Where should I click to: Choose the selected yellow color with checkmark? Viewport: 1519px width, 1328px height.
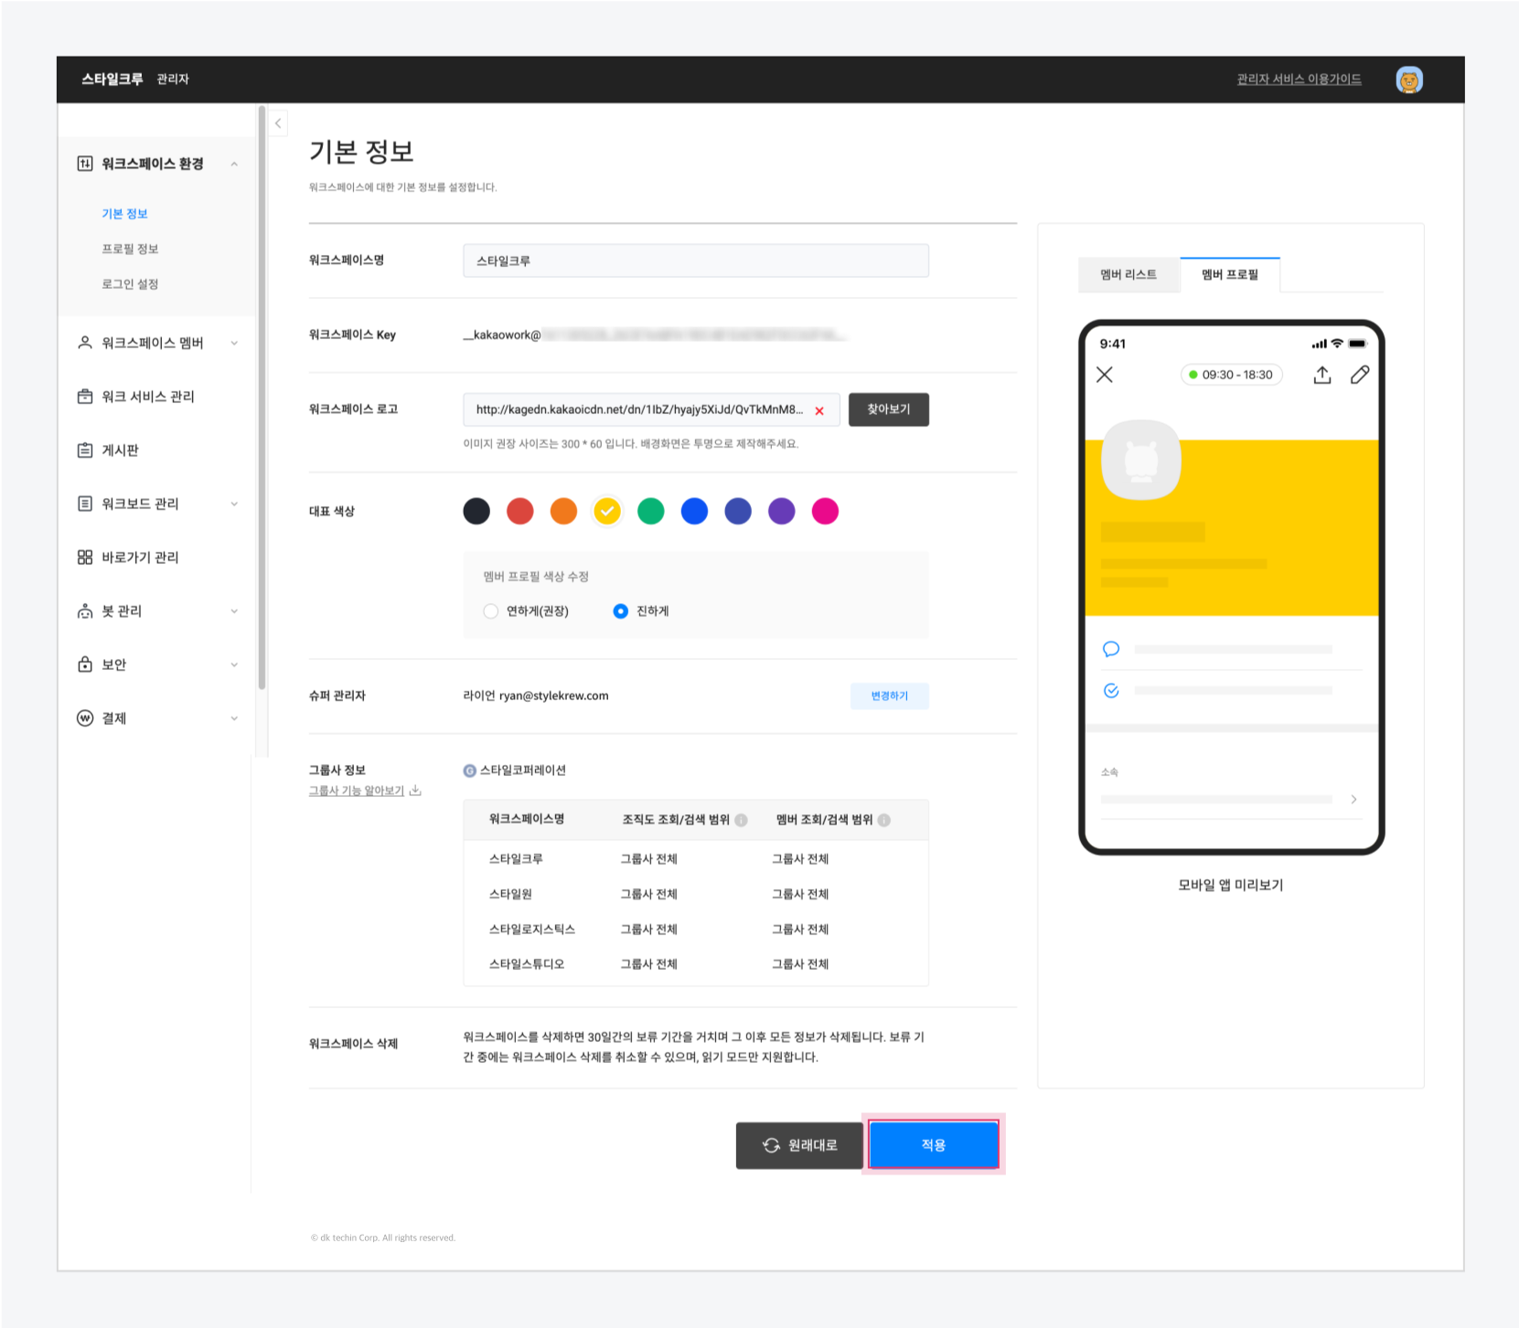click(x=607, y=511)
